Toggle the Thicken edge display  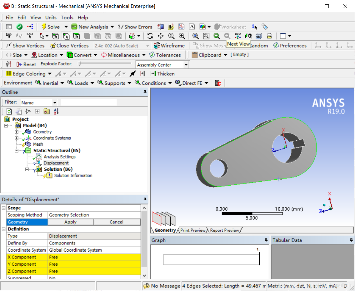[x=162, y=73]
